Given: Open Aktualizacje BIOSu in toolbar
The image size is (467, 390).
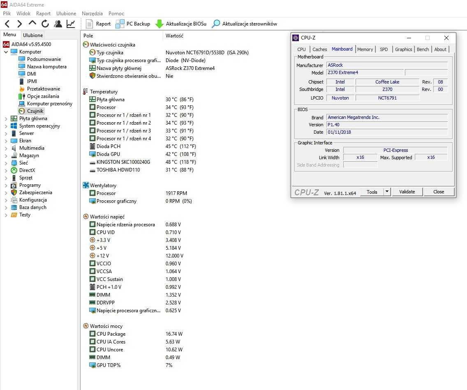Looking at the screenshot, I should 181,24.
